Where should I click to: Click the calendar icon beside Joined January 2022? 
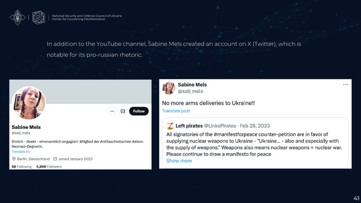[55, 159]
